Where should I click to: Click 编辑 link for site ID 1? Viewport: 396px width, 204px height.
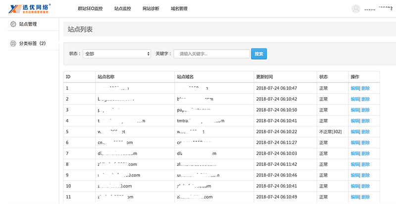pos(354,88)
